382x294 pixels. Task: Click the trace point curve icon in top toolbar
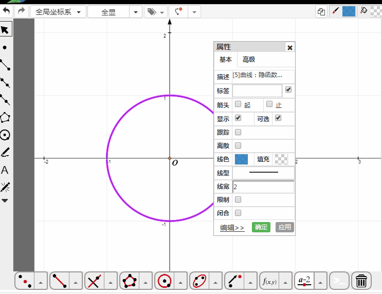pos(178,11)
